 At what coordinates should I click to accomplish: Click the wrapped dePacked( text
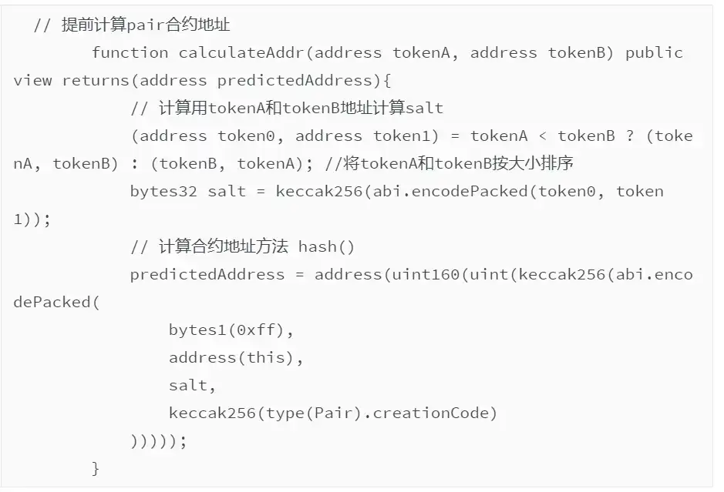(x=56, y=303)
